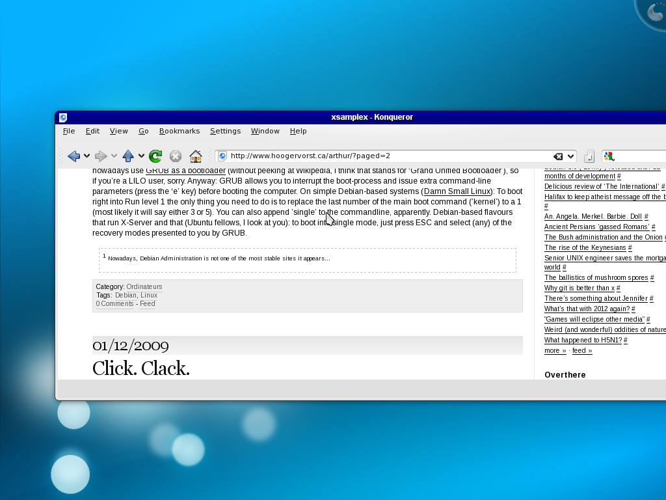Click the Back arrow in Konqueror toolbar
This screenshot has height=500, width=666.
click(74, 156)
